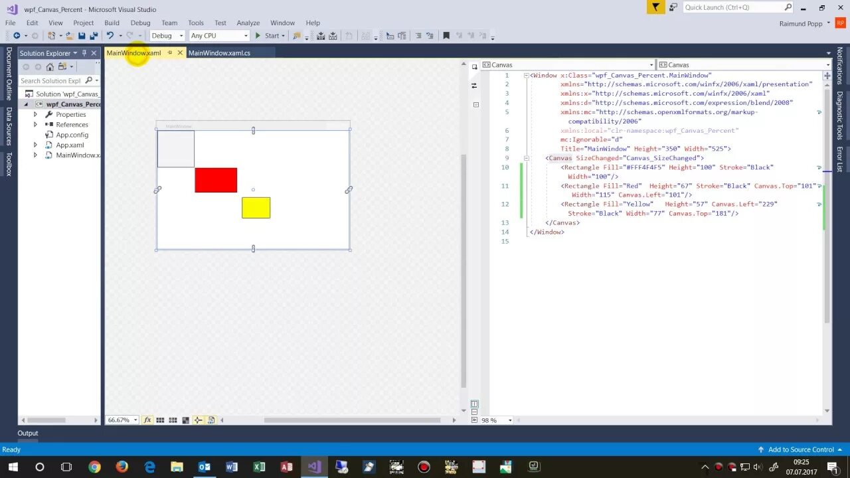Open the Data Sources side tab
Image resolution: width=850 pixels, height=478 pixels.
tap(9, 126)
